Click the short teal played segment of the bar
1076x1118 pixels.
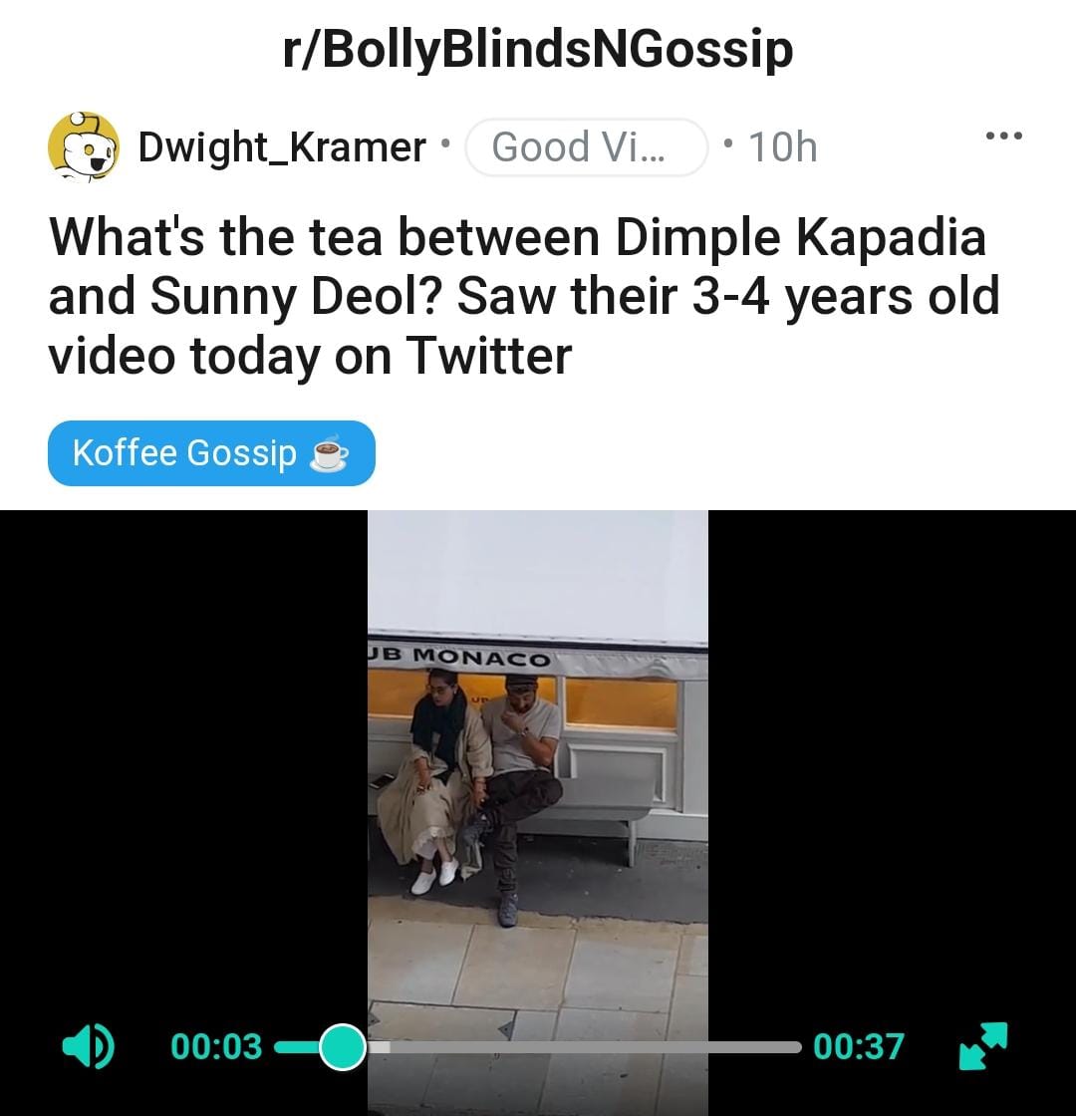(297, 1046)
